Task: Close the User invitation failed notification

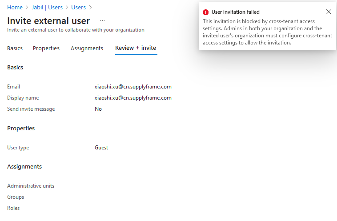Action: click(x=329, y=12)
